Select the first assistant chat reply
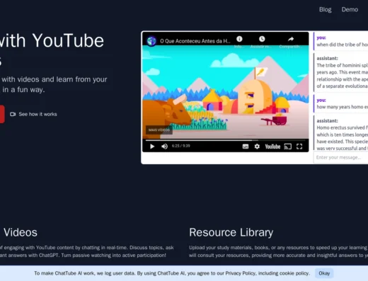 (x=341, y=72)
